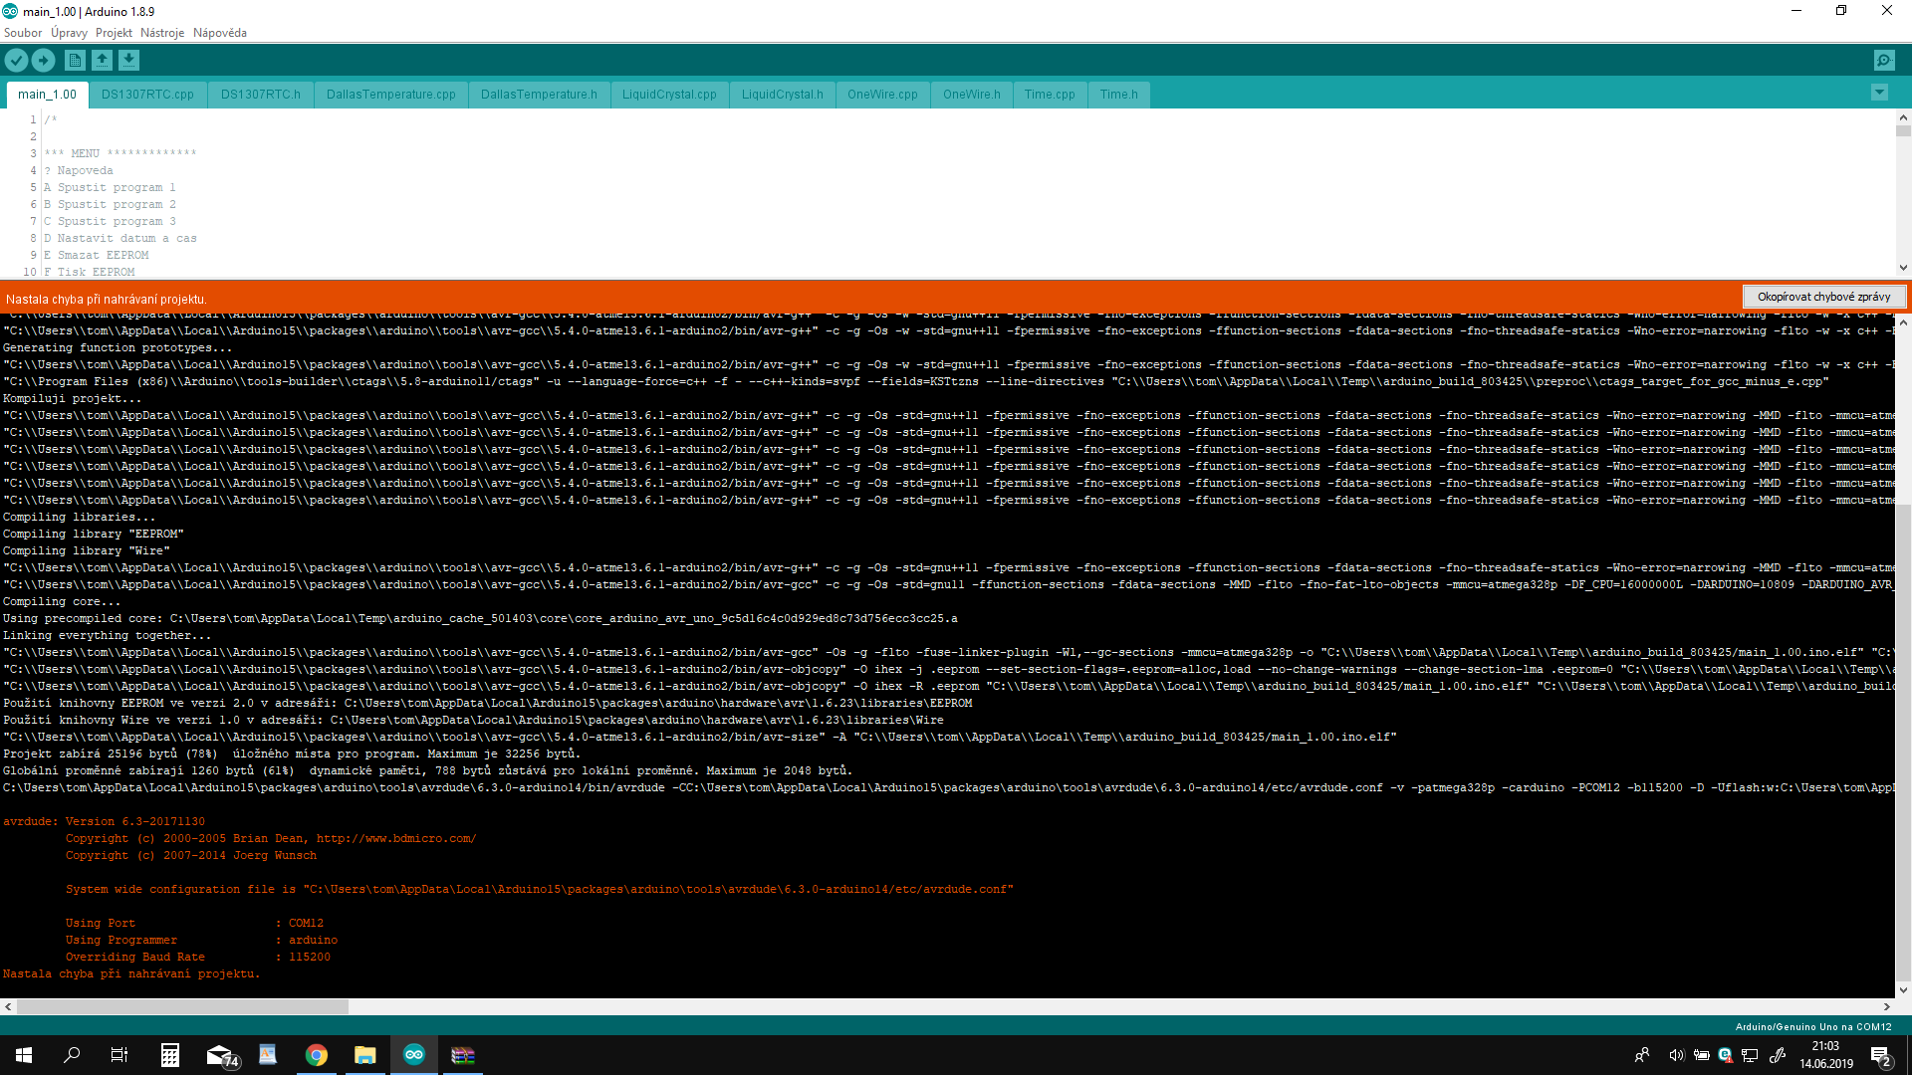Click the Save sketch down-arrow icon
This screenshot has width=1912, height=1075.
pyautogui.click(x=128, y=61)
